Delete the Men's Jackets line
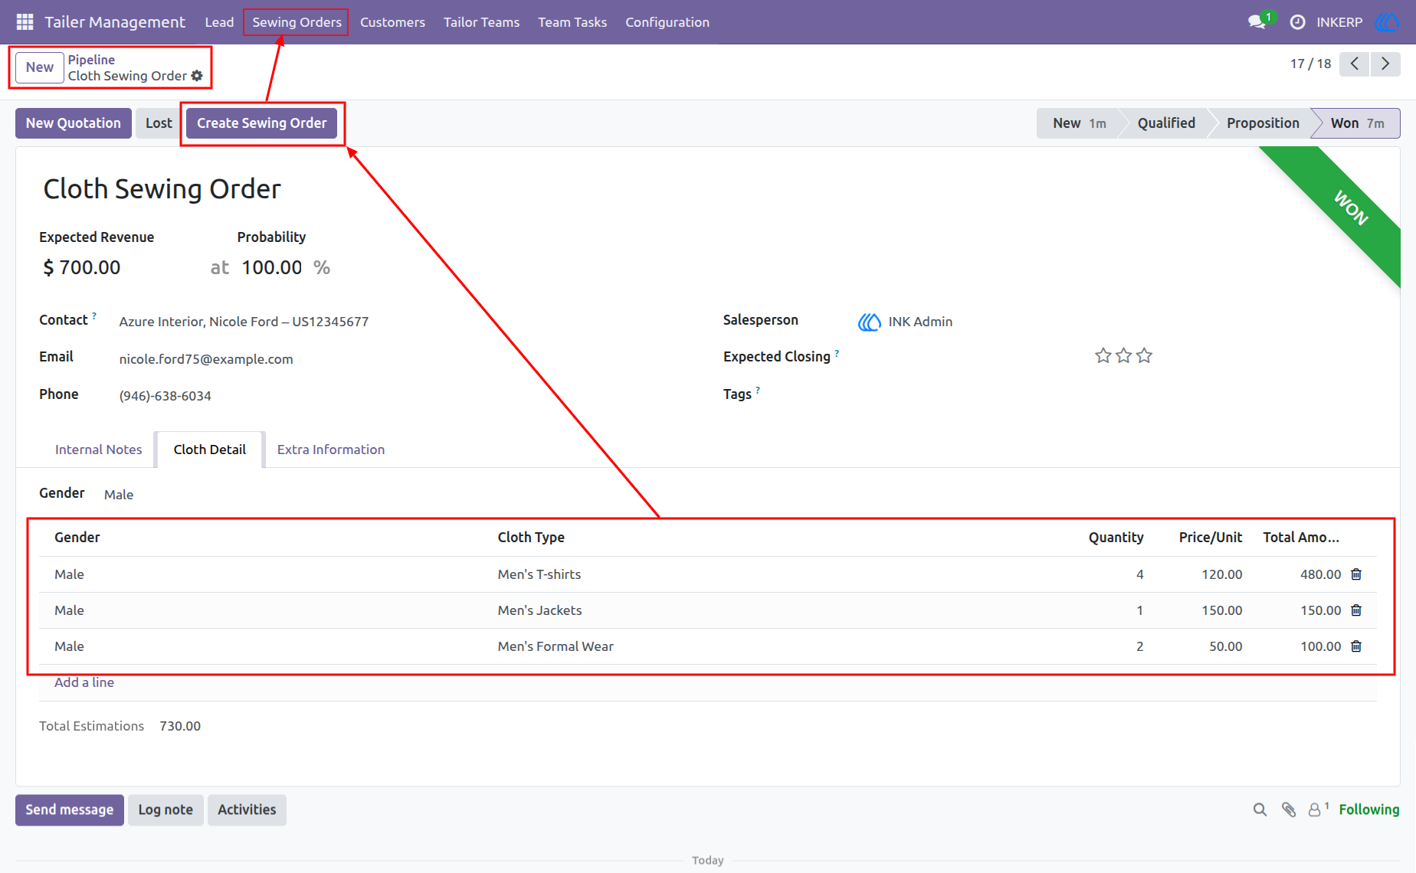Screen dimensions: 1416x873 1356,610
